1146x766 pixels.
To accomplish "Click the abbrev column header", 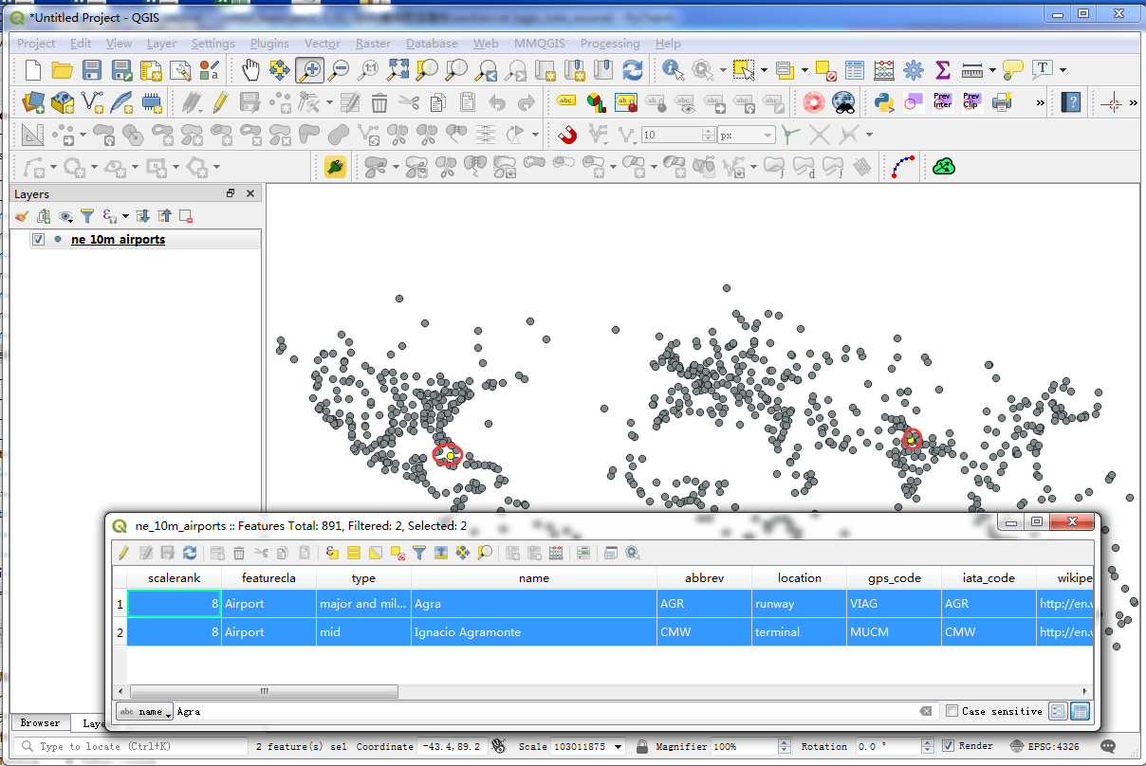I will click(x=704, y=577).
